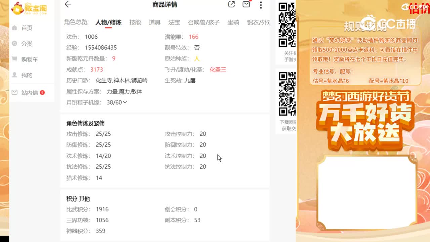The image size is (430, 242).
Task: Select the 人物/修炼 tab
Action: (108, 23)
